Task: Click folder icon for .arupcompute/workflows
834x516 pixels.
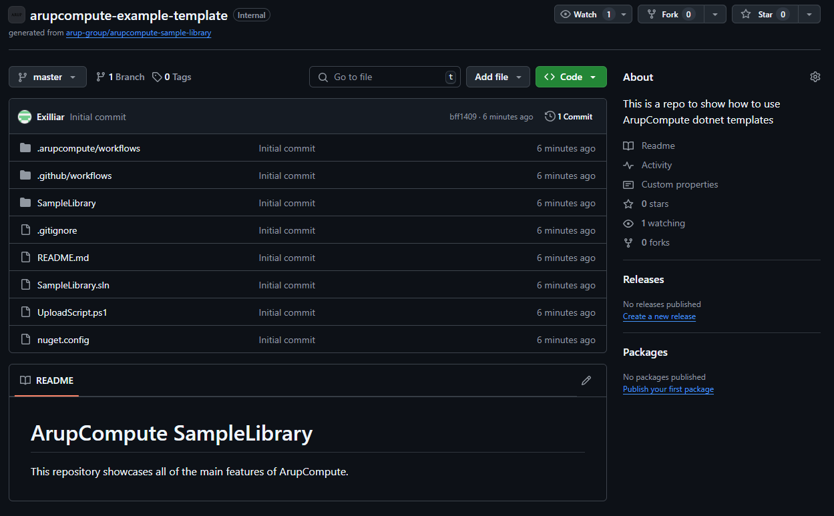Action: pos(25,148)
